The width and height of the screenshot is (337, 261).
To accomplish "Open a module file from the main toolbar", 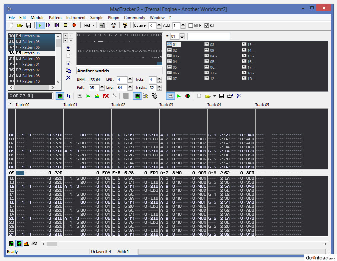I will [20, 25].
